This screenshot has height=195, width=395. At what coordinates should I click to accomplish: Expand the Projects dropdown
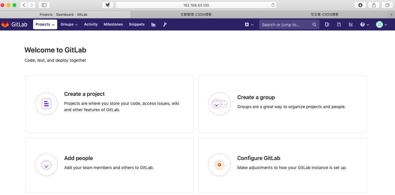[45, 24]
